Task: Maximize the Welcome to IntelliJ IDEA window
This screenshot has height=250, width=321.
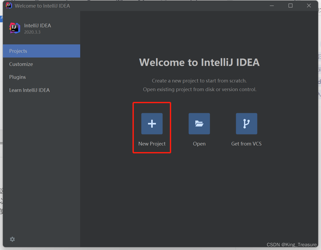Action: coord(291,6)
